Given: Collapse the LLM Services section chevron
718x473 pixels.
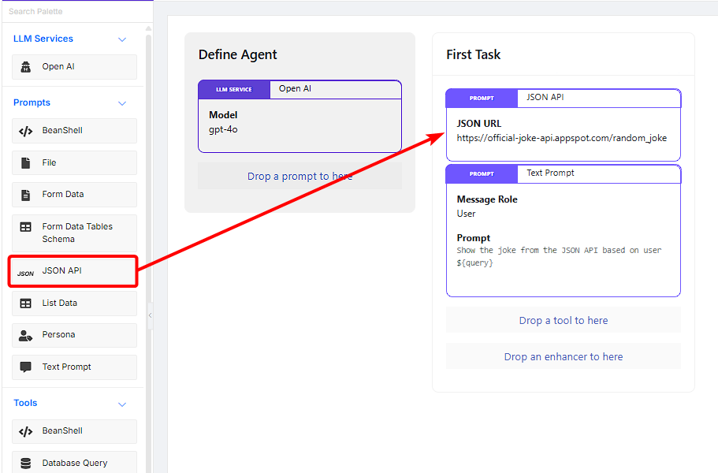Looking at the screenshot, I should click(x=122, y=39).
